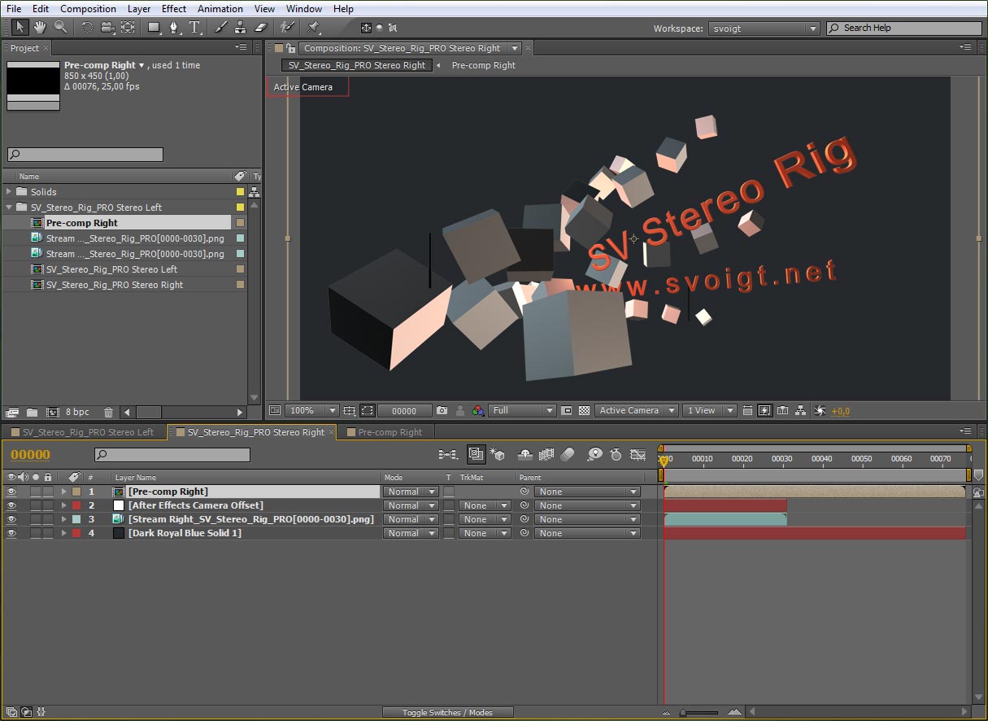This screenshot has height=721, width=988.
Task: Collapse the SV_Stereo_Rig_PRO Stereo Left folder
Action: 9,208
